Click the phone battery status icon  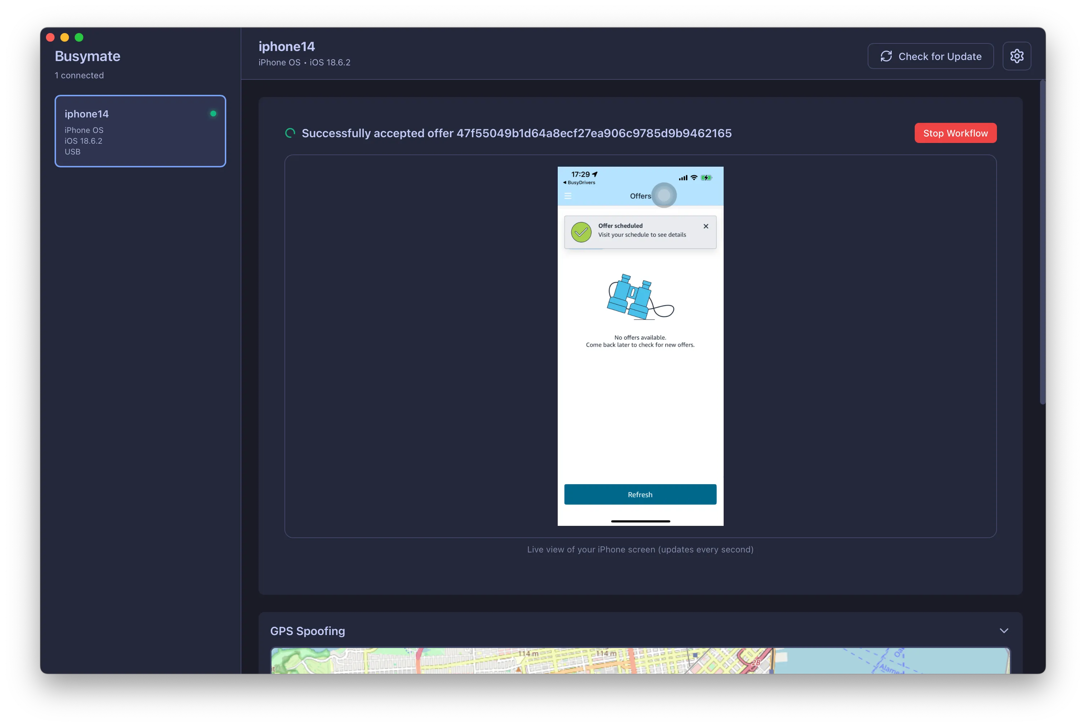pyautogui.click(x=706, y=177)
